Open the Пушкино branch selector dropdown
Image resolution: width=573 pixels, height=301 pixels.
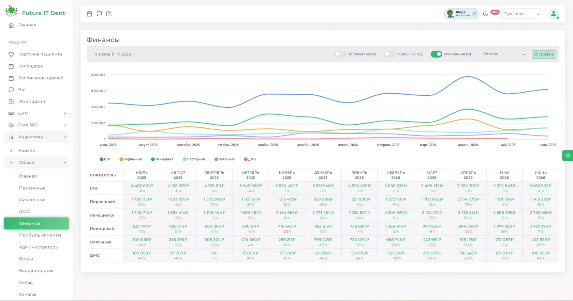point(521,14)
